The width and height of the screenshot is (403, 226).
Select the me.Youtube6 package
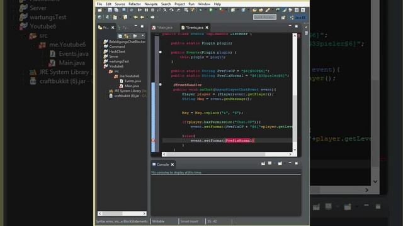127,76
